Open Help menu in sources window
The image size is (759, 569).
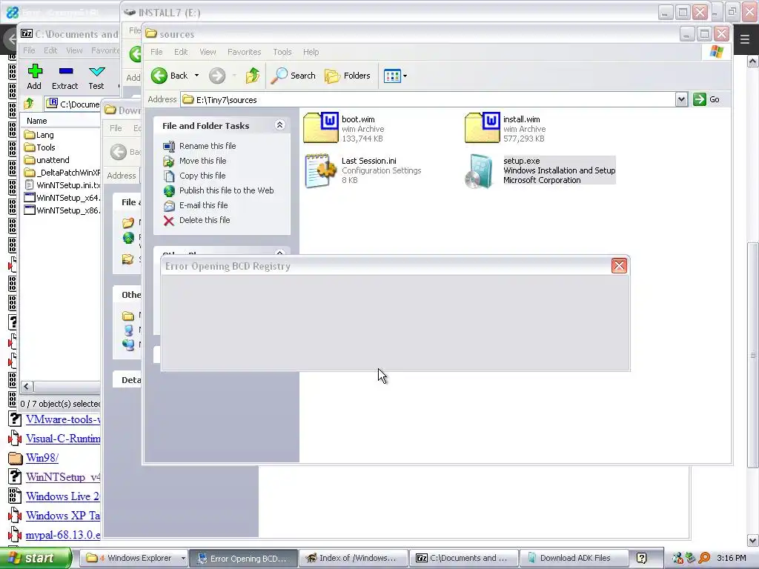(x=311, y=52)
